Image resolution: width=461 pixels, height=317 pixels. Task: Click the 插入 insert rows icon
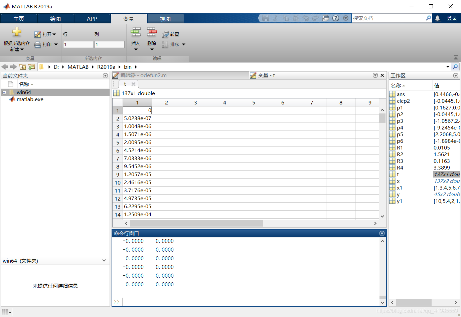[x=136, y=32]
